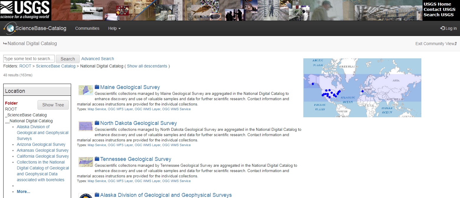460x198 pixels.
Task: Click the folder icon beside Maine Geological Survey
Action: (97, 87)
